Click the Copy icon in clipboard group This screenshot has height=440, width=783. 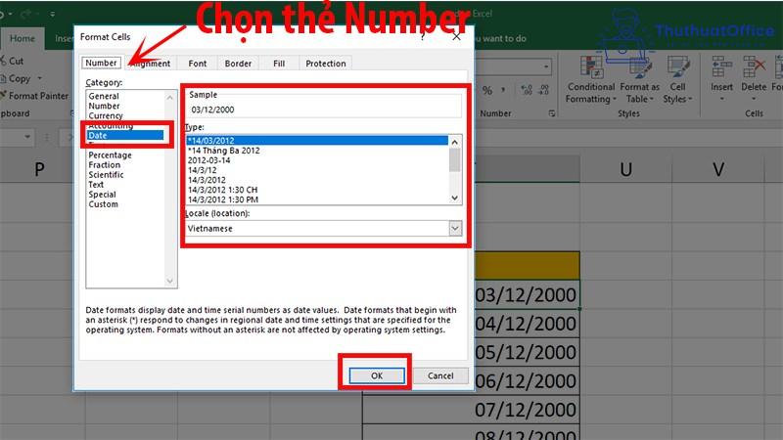pos(3,78)
